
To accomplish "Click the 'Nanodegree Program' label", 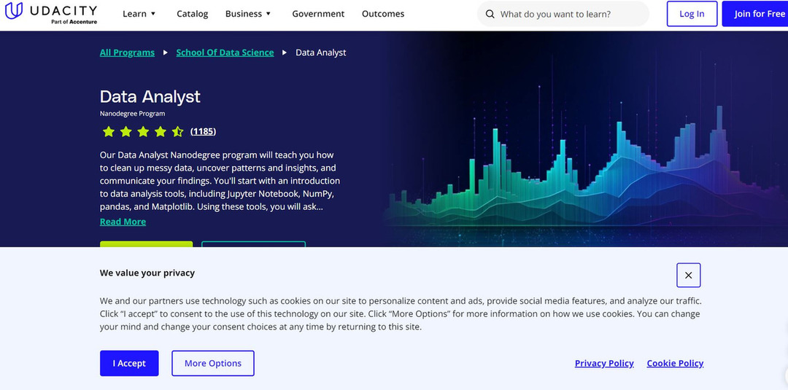I will click(132, 114).
